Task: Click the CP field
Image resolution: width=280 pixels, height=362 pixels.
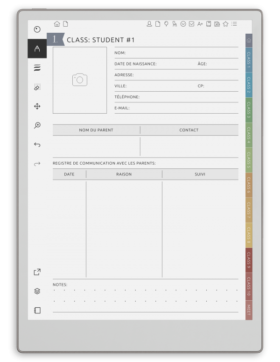Action: point(218,86)
